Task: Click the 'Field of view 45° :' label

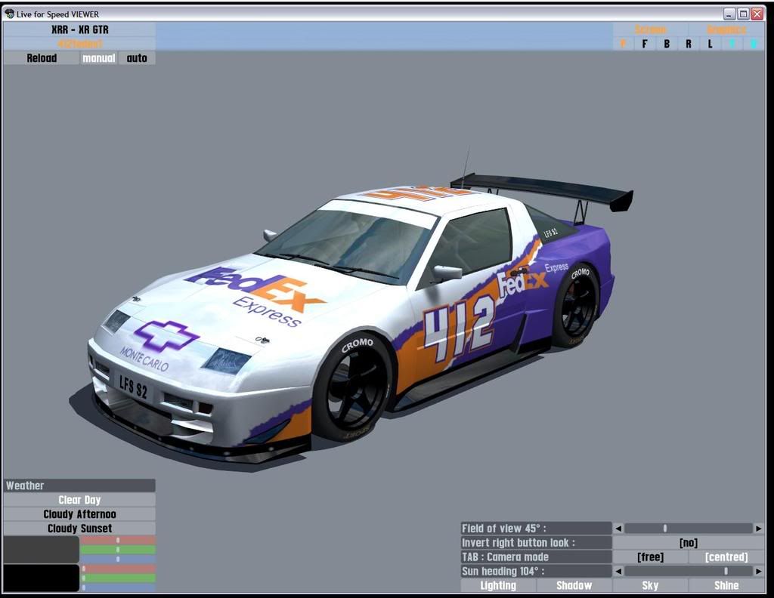Action: point(536,529)
